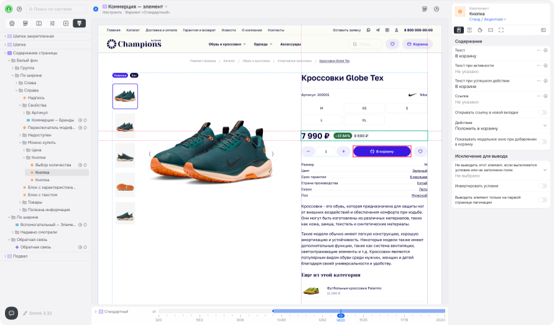Open the sliders settings icon in left toolbar
The height and width of the screenshot is (325, 554).
[x=52, y=23]
